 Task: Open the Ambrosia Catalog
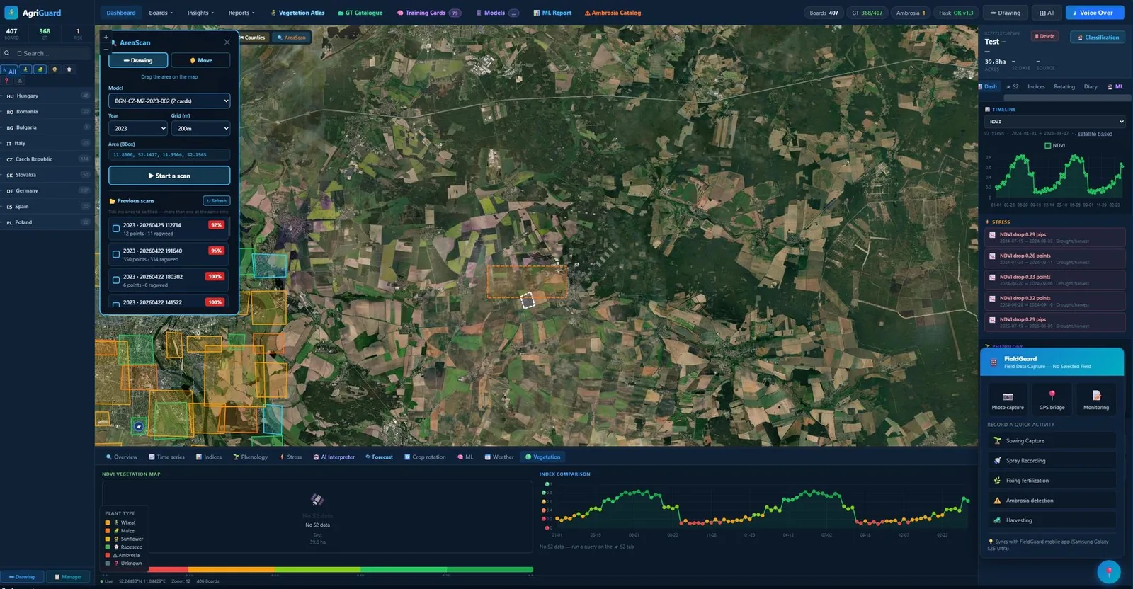[613, 13]
